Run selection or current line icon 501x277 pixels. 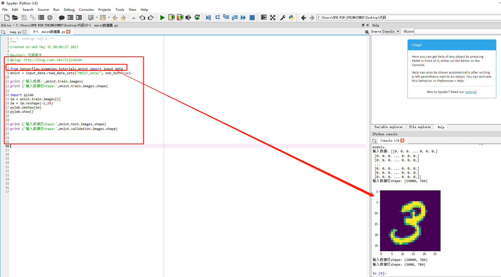[x=188, y=17]
